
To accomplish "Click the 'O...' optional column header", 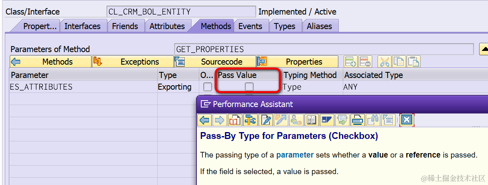I will 208,75.
